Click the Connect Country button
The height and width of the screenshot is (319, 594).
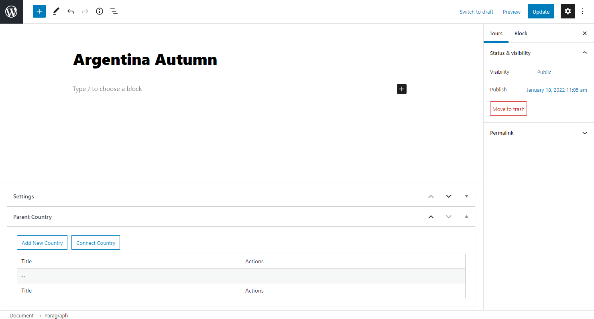(x=96, y=242)
